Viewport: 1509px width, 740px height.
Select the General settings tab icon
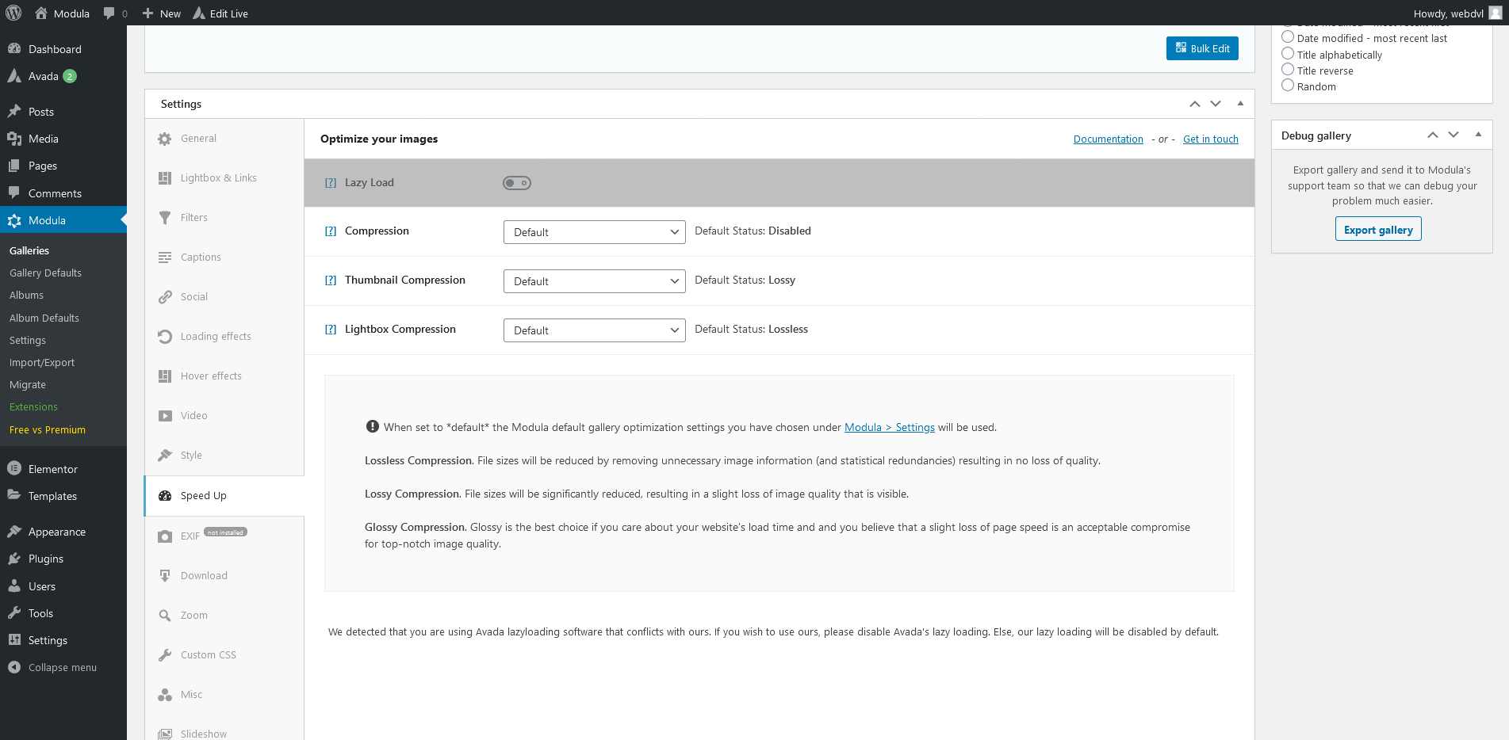pos(165,138)
